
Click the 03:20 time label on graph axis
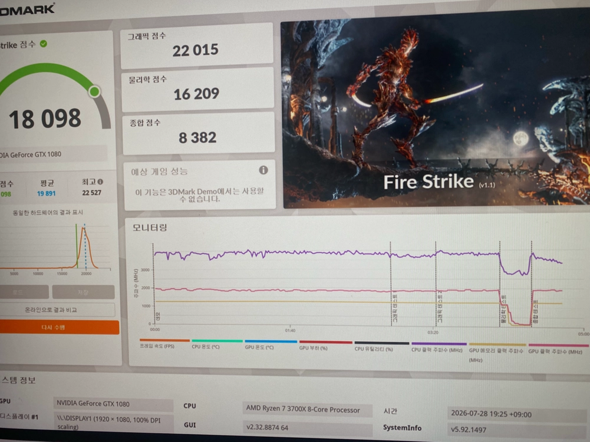pos(433,332)
